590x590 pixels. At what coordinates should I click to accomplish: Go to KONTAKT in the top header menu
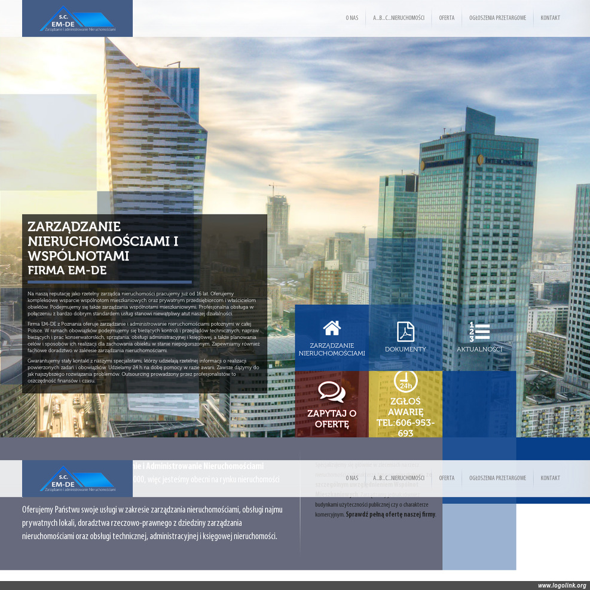coord(550,18)
